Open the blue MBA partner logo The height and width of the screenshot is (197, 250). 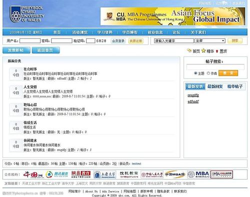(x=198, y=175)
